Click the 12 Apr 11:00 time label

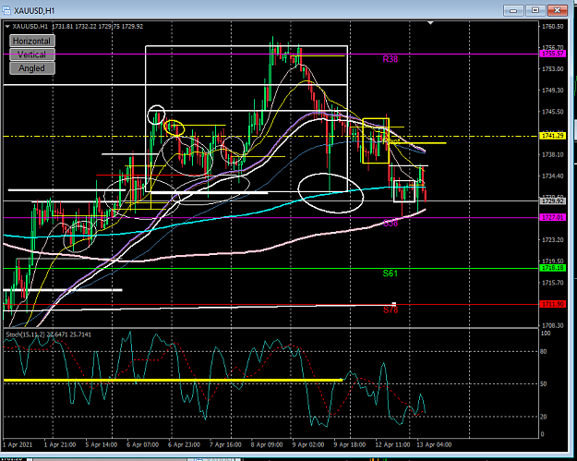392,444
